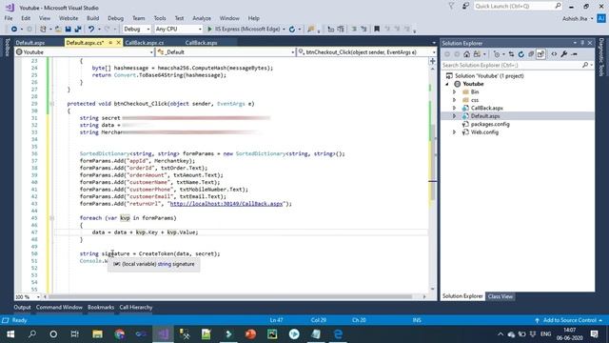Click the Undo toolbar icon
This screenshot has height=343, width=609.
[x=91, y=30]
